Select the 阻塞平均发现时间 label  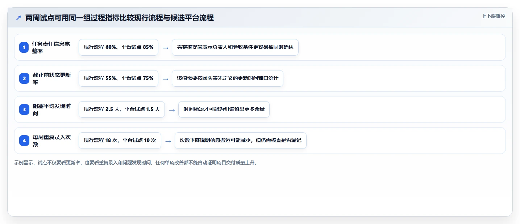click(52, 109)
